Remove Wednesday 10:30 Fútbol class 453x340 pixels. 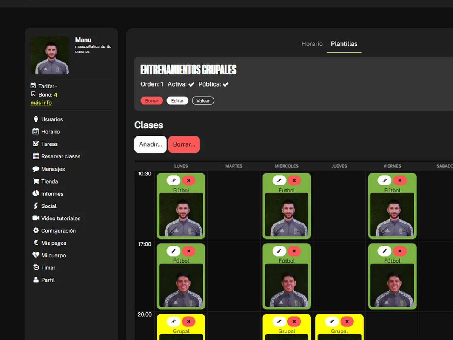click(x=294, y=180)
